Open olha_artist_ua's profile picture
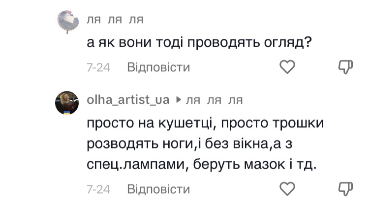 coord(67,103)
